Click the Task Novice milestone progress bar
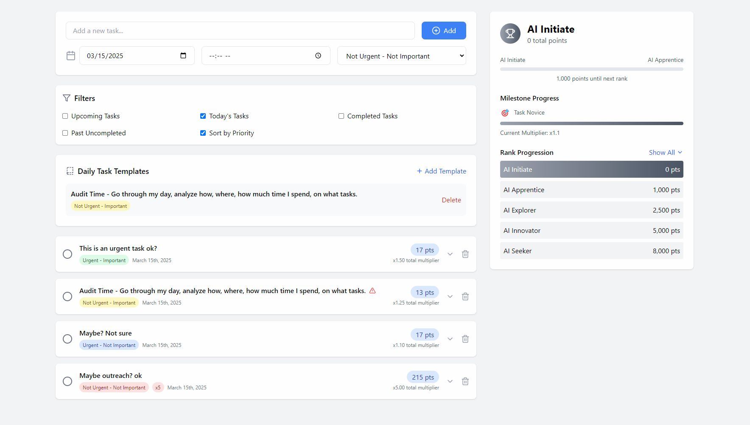The height and width of the screenshot is (425, 750). point(591,123)
